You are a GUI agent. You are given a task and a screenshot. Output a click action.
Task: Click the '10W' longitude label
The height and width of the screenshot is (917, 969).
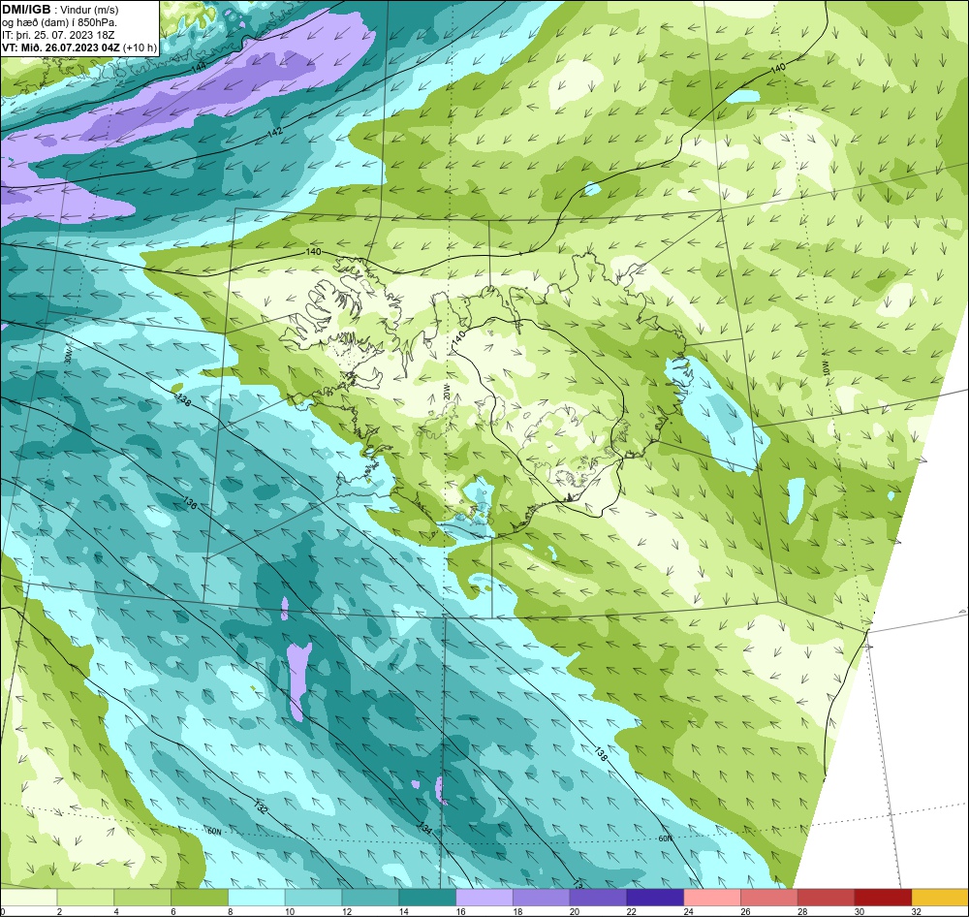coord(826,369)
